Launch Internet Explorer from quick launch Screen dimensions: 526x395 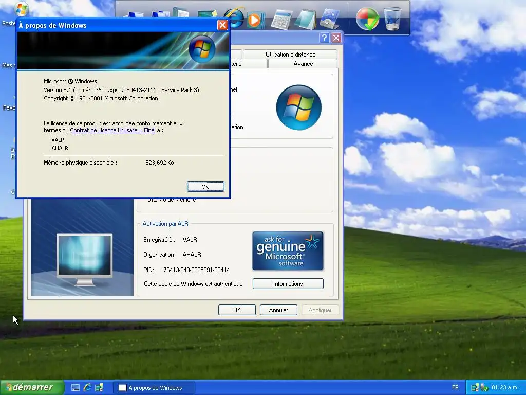87,388
